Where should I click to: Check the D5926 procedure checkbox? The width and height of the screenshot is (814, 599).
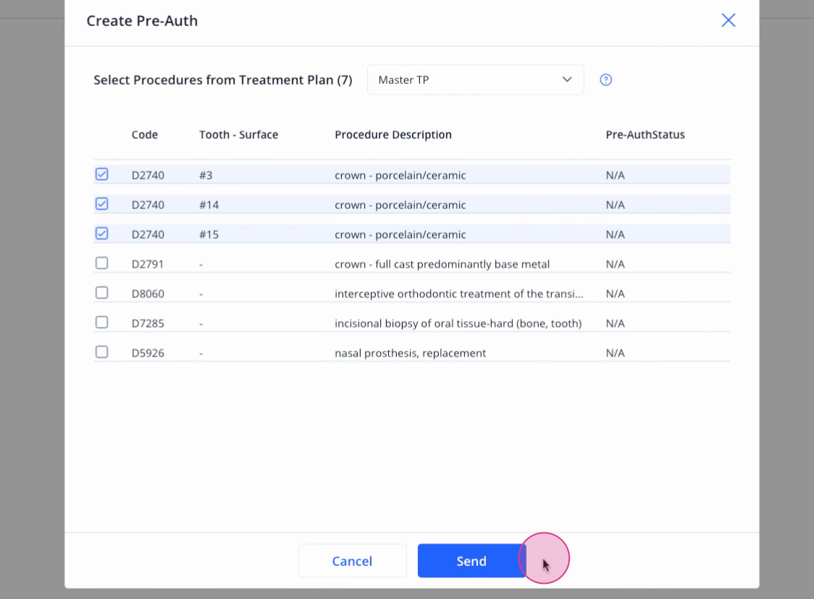[101, 352]
